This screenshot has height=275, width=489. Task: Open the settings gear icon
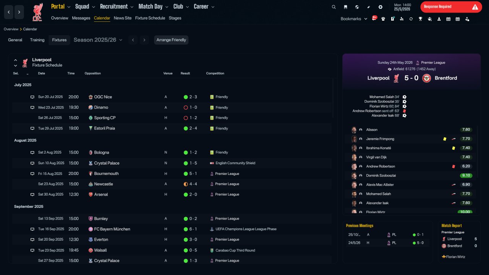(x=381, y=7)
